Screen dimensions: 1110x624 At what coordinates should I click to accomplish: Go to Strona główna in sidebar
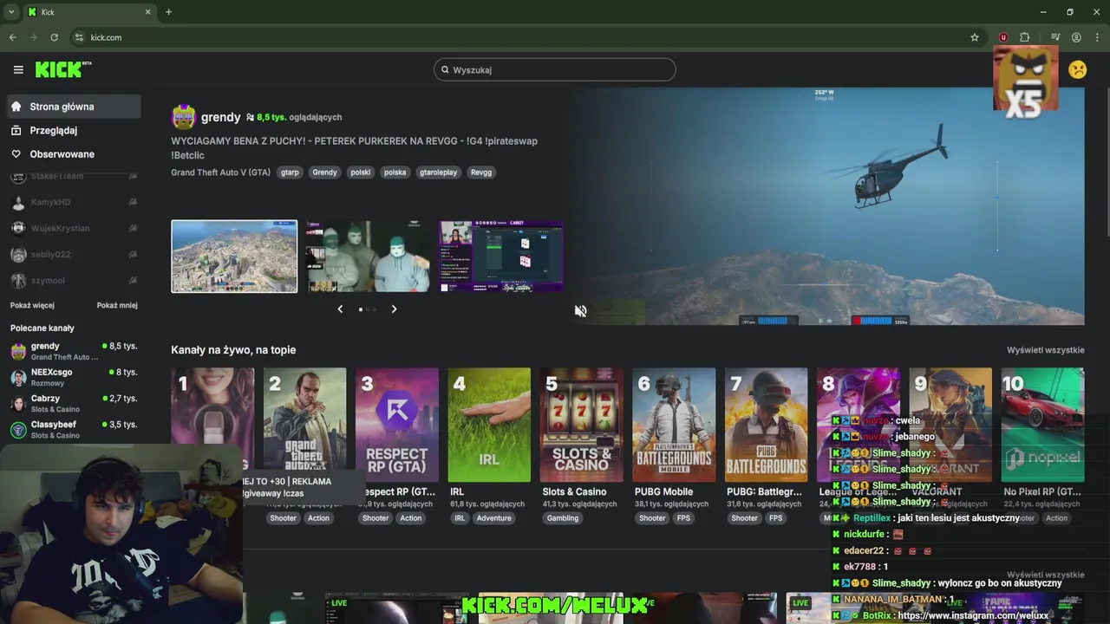point(73,107)
